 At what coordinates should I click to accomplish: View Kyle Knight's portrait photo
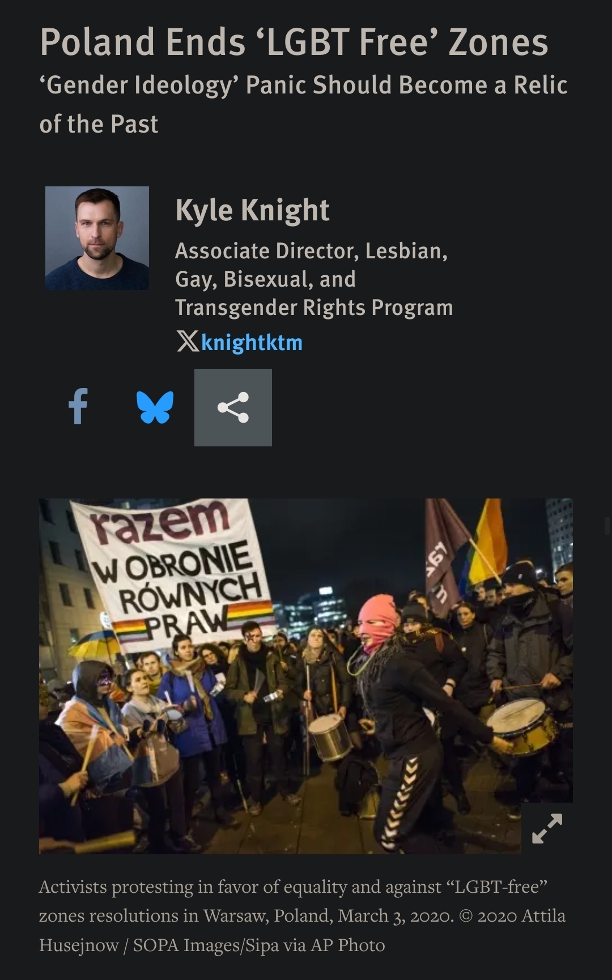click(x=97, y=238)
